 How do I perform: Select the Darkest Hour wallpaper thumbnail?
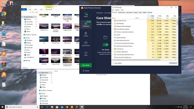click(44, 27)
